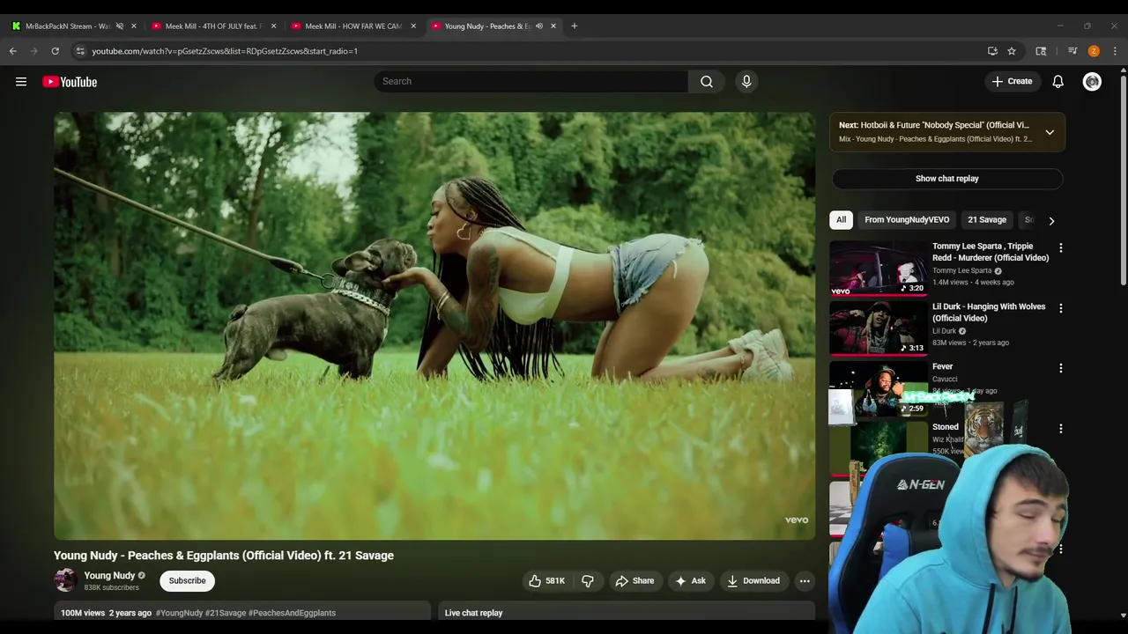The height and width of the screenshot is (634, 1128).
Task: Click the #PeachesAndEggplants hashtag
Action: (292, 613)
